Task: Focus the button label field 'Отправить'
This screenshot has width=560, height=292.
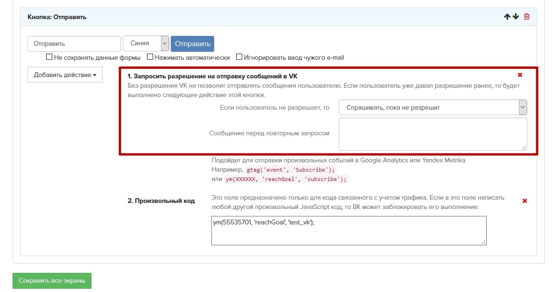Action: pos(74,44)
